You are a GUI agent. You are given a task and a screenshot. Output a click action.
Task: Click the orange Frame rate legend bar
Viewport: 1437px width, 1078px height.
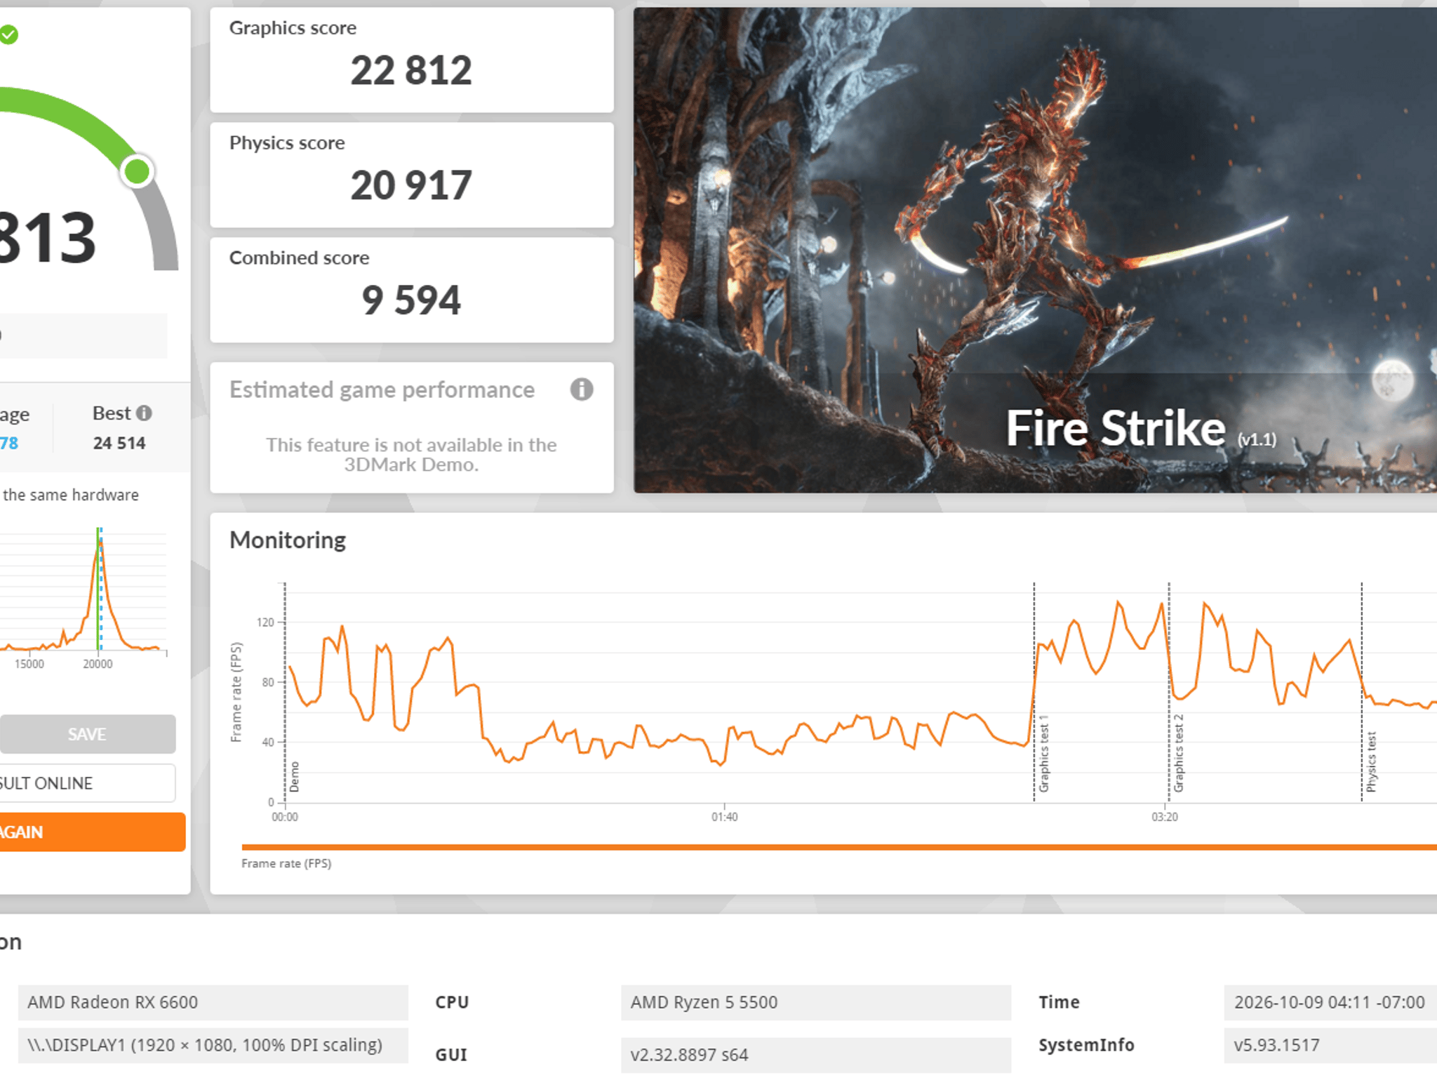coord(838,847)
